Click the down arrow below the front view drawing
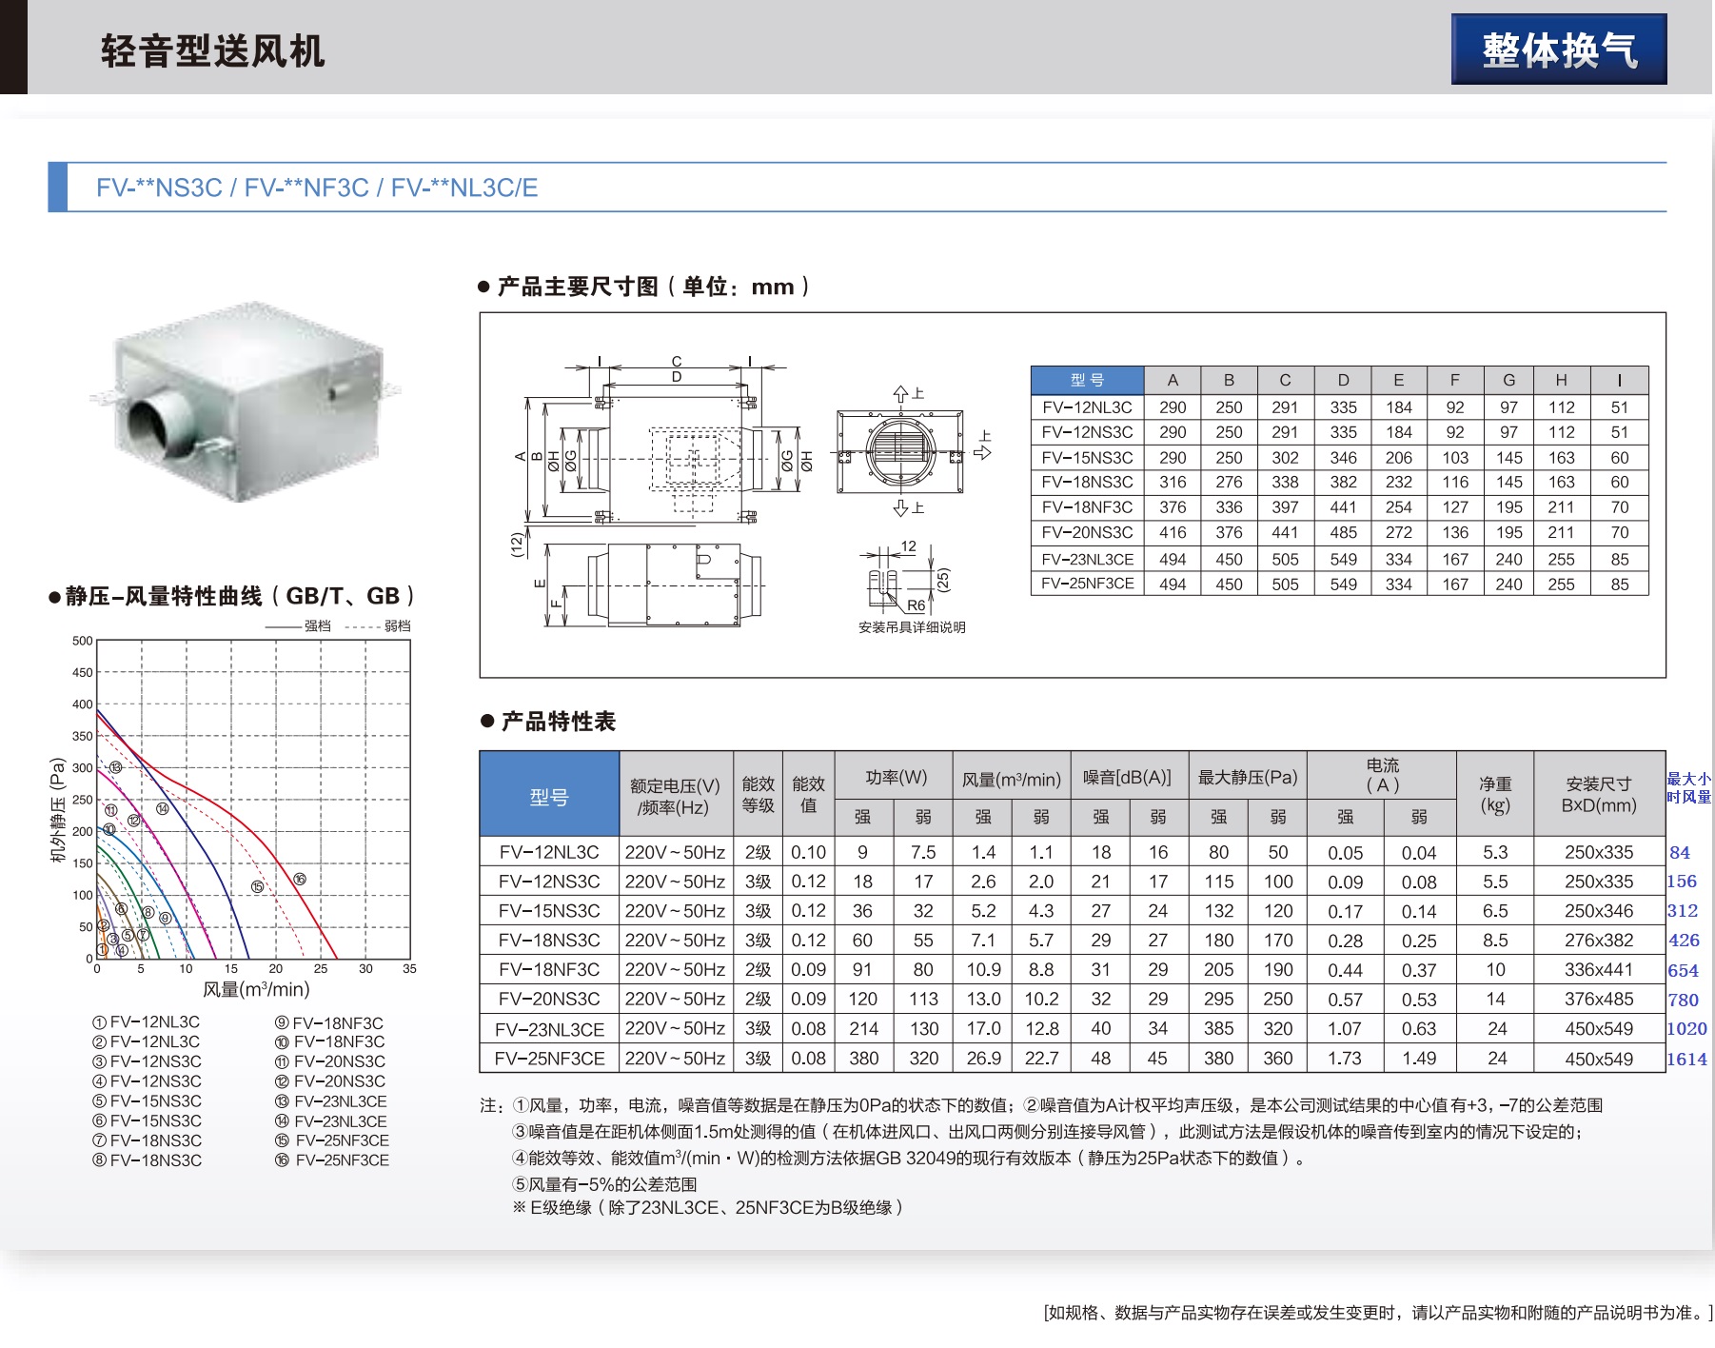 (x=900, y=508)
